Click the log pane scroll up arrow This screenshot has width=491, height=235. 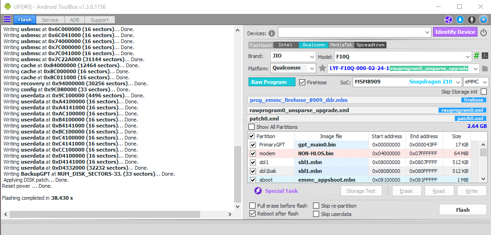coord(238,30)
